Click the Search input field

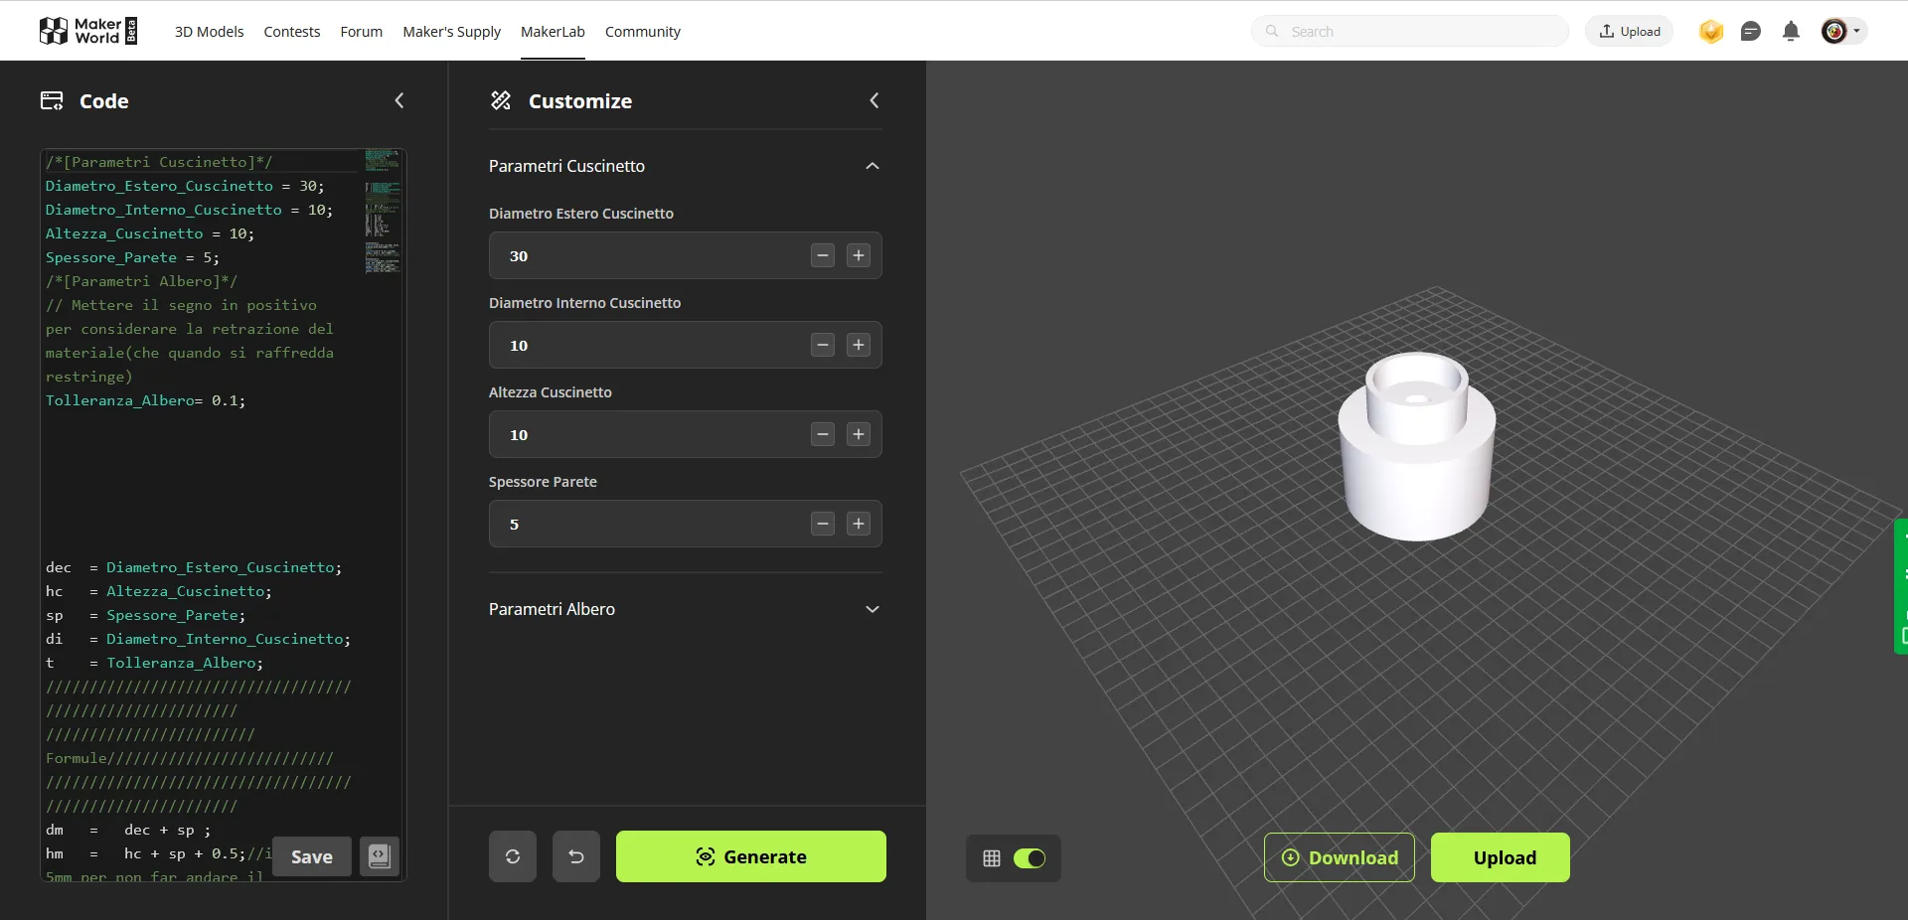(x=1410, y=32)
